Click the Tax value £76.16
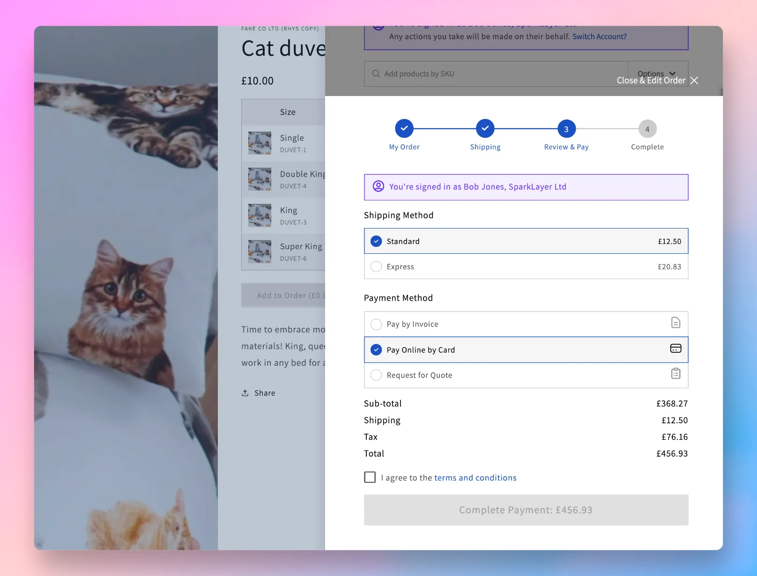757x576 pixels. point(675,437)
